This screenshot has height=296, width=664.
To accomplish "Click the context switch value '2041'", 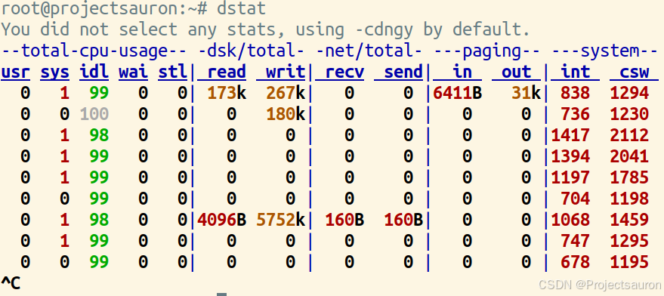I will 629,156.
